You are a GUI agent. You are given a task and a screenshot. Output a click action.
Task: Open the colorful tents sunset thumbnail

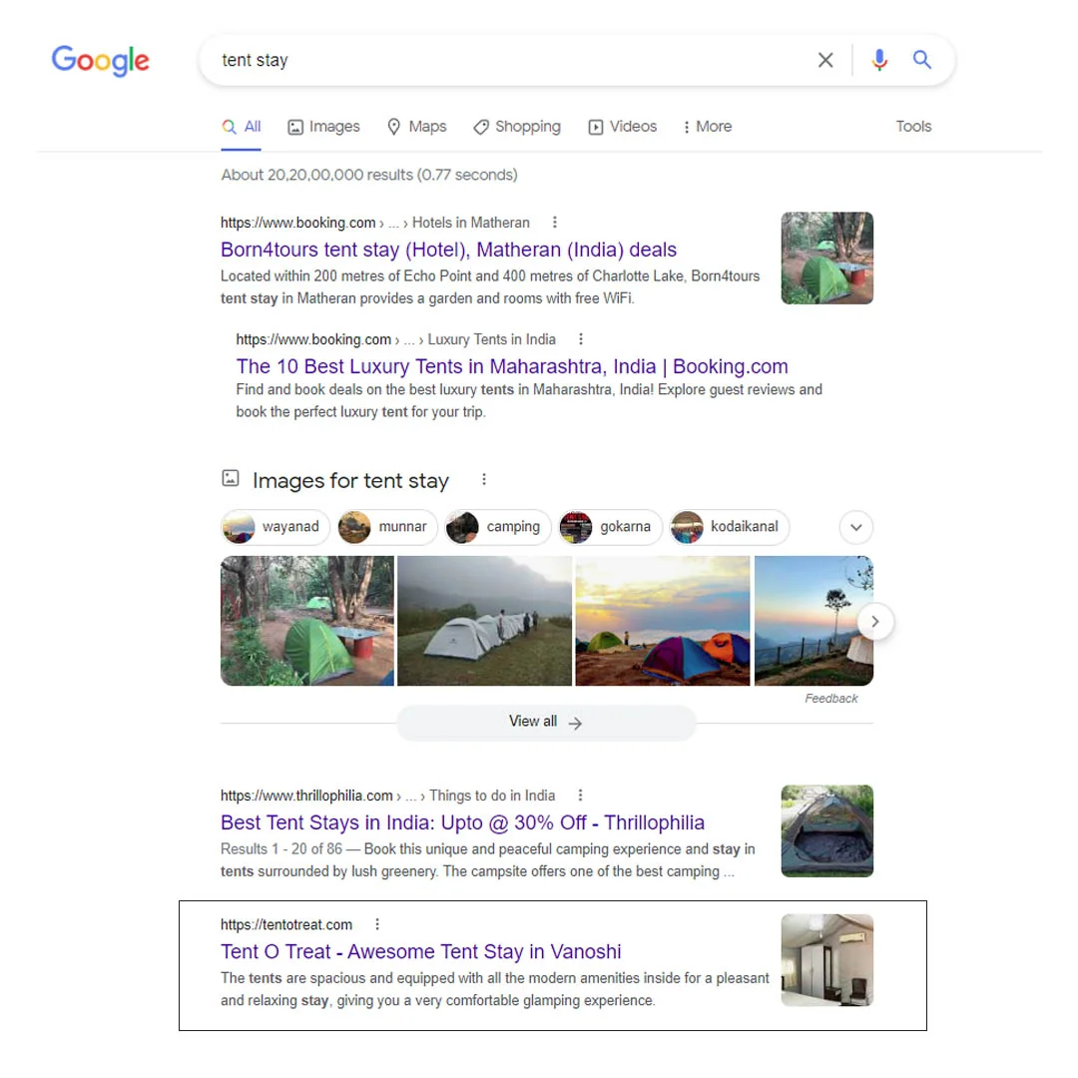662,621
